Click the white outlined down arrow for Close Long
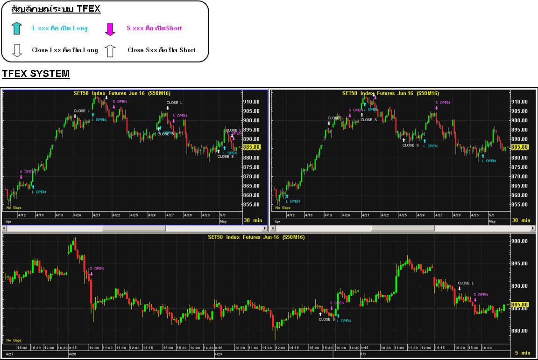Image resolution: width=538 pixels, height=360 pixels. pyautogui.click(x=17, y=50)
